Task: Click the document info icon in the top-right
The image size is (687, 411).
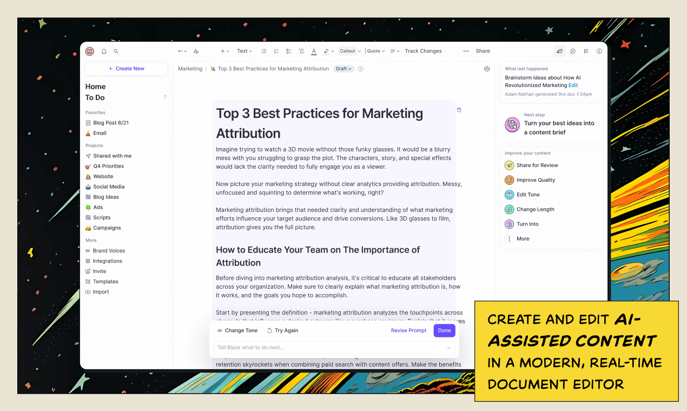Action: (x=599, y=51)
